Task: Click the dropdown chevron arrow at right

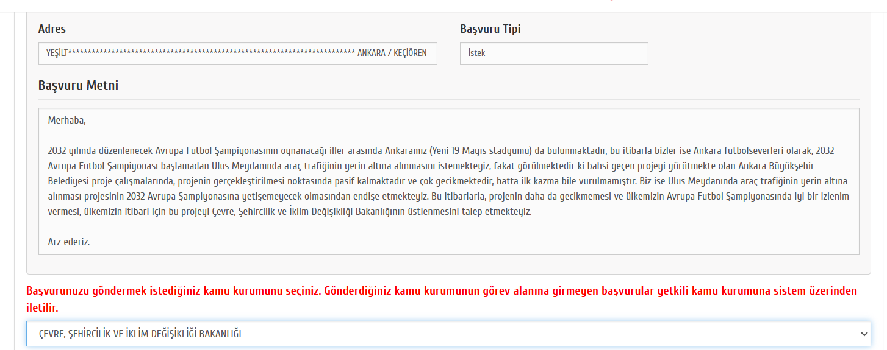Action: coord(863,334)
